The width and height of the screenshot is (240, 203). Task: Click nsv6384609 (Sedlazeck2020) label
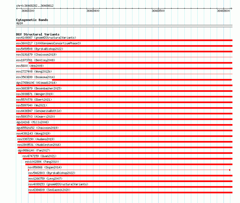coord(49,190)
